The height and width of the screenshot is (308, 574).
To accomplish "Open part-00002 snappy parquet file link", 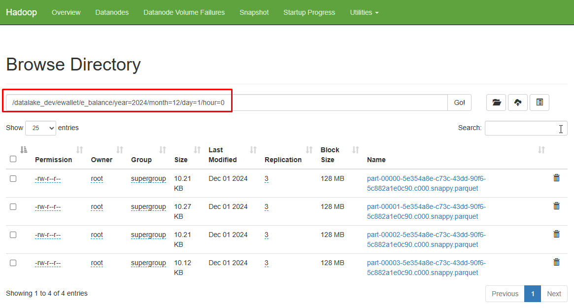I will (427, 240).
